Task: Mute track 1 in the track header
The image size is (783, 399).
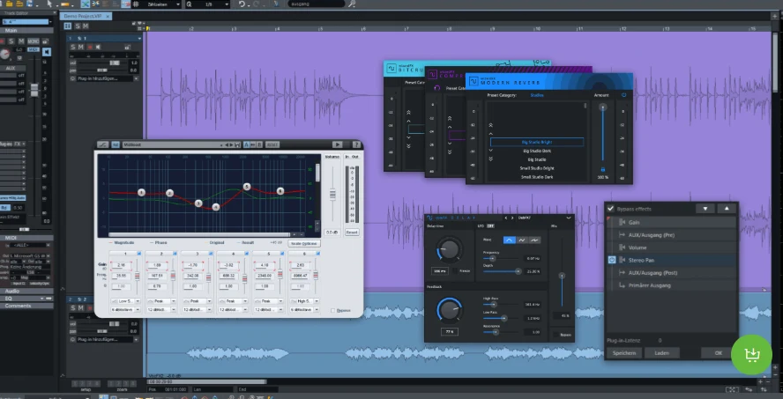Action: click(x=81, y=48)
